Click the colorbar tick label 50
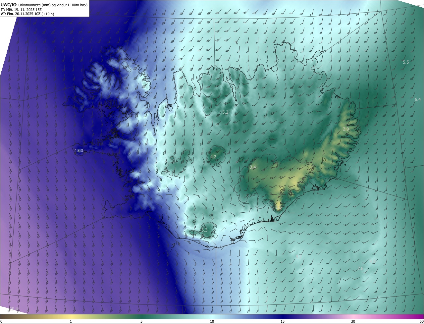This screenshot has width=424, height=324. coord(421,321)
